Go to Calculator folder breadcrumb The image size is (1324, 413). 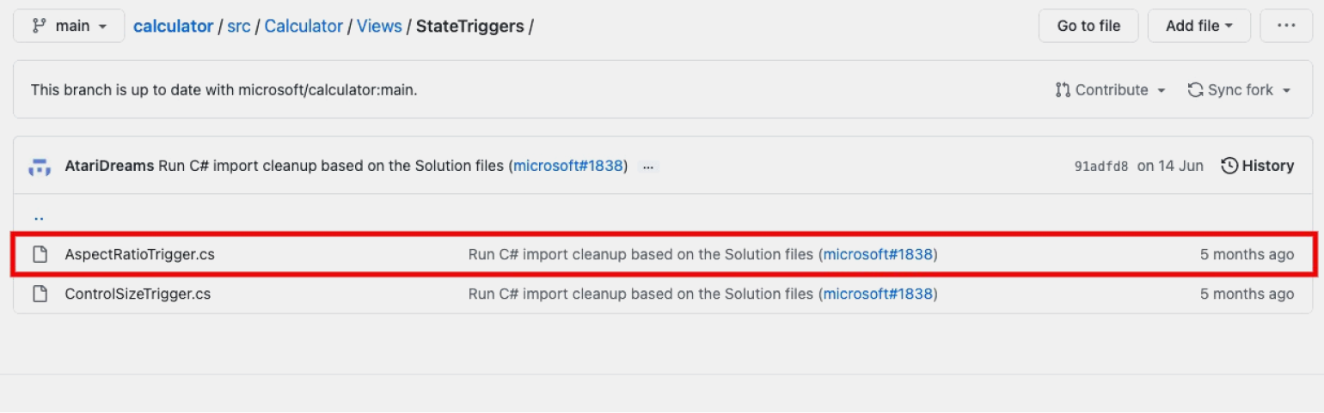pyautogui.click(x=303, y=26)
